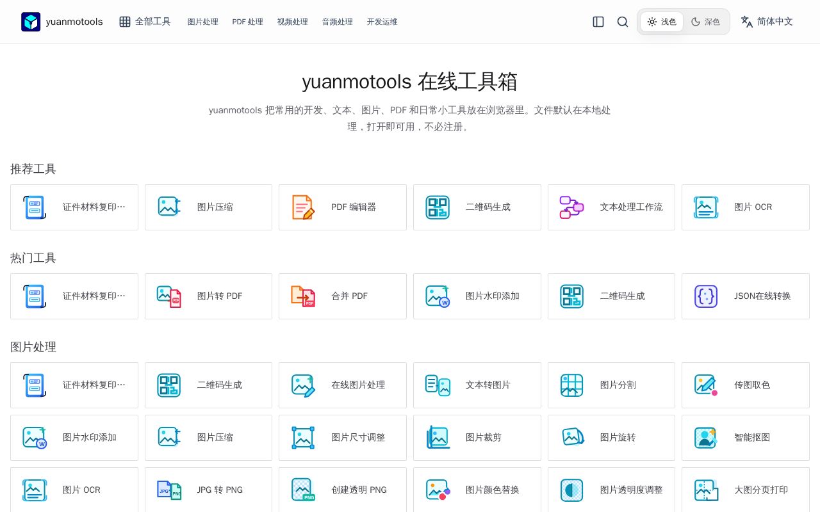This screenshot has width=820, height=512.
Task: Click the 图片处理 section heading
Action: (33, 348)
